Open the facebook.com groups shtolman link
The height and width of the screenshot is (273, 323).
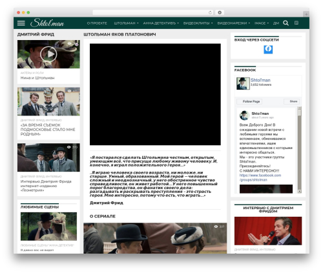pos(260,177)
